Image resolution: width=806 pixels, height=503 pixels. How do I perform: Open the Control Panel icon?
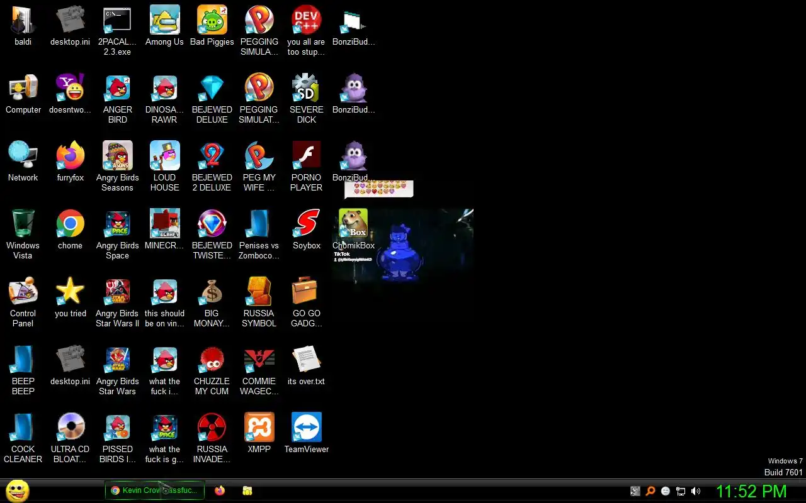click(23, 292)
